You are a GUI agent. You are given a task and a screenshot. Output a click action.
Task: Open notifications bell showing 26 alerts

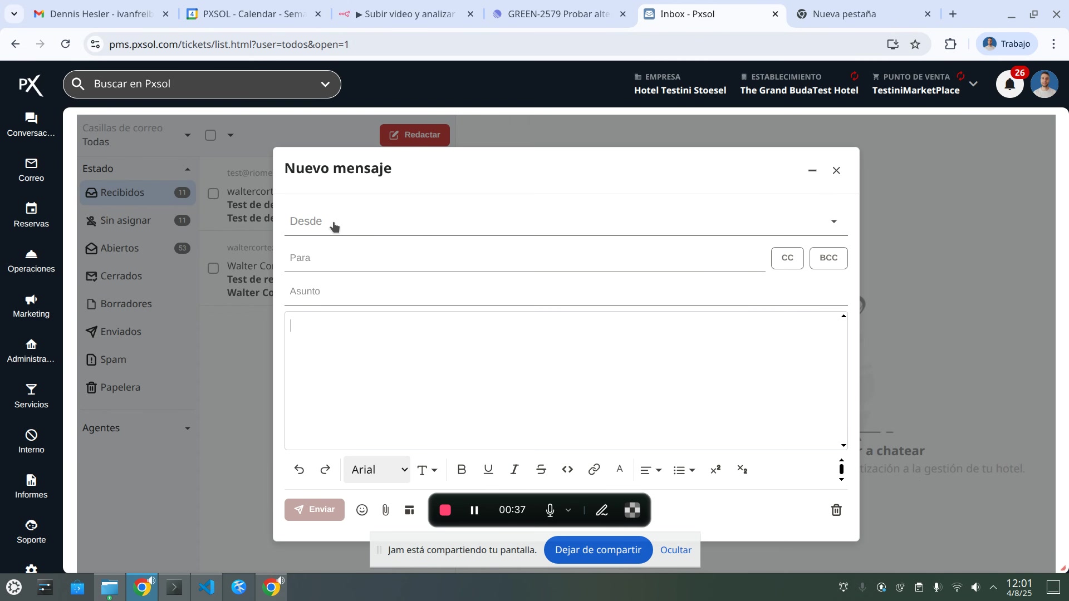[x=1009, y=85]
